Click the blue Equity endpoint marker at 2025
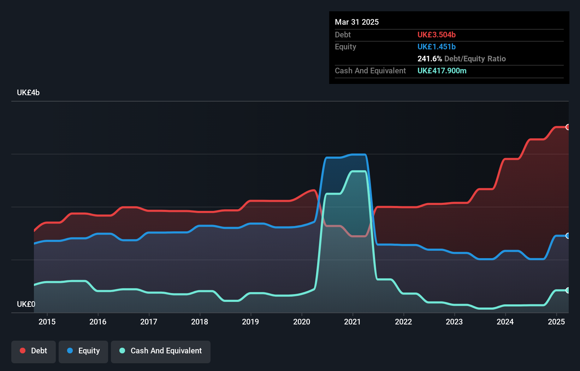580x371 pixels. pos(568,236)
